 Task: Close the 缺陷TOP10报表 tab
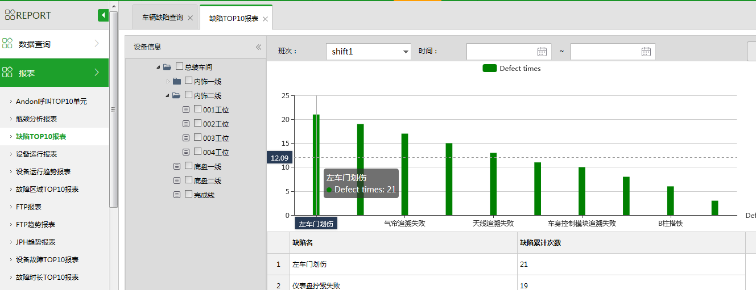[265, 19]
